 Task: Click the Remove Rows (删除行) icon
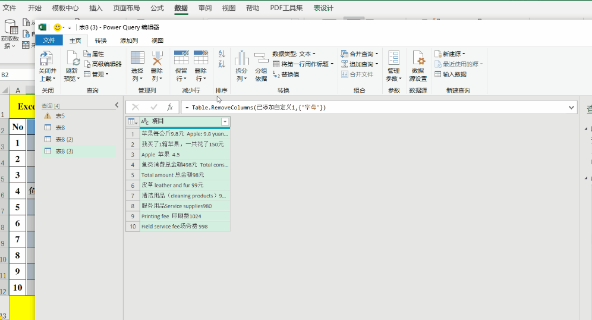click(x=201, y=58)
